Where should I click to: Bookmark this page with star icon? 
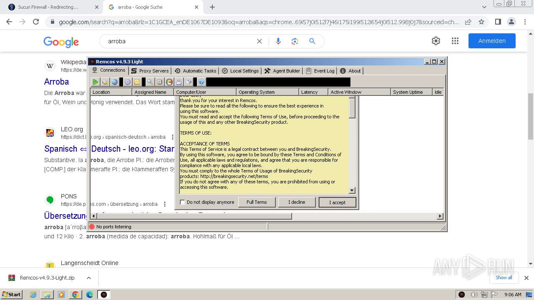point(481,22)
